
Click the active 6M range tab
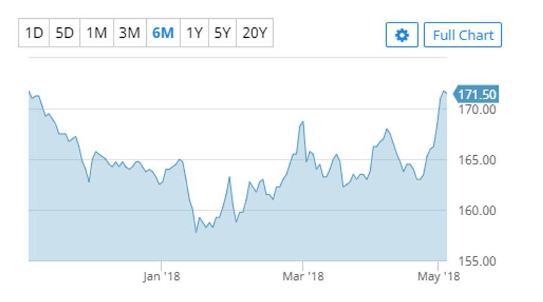[163, 33]
